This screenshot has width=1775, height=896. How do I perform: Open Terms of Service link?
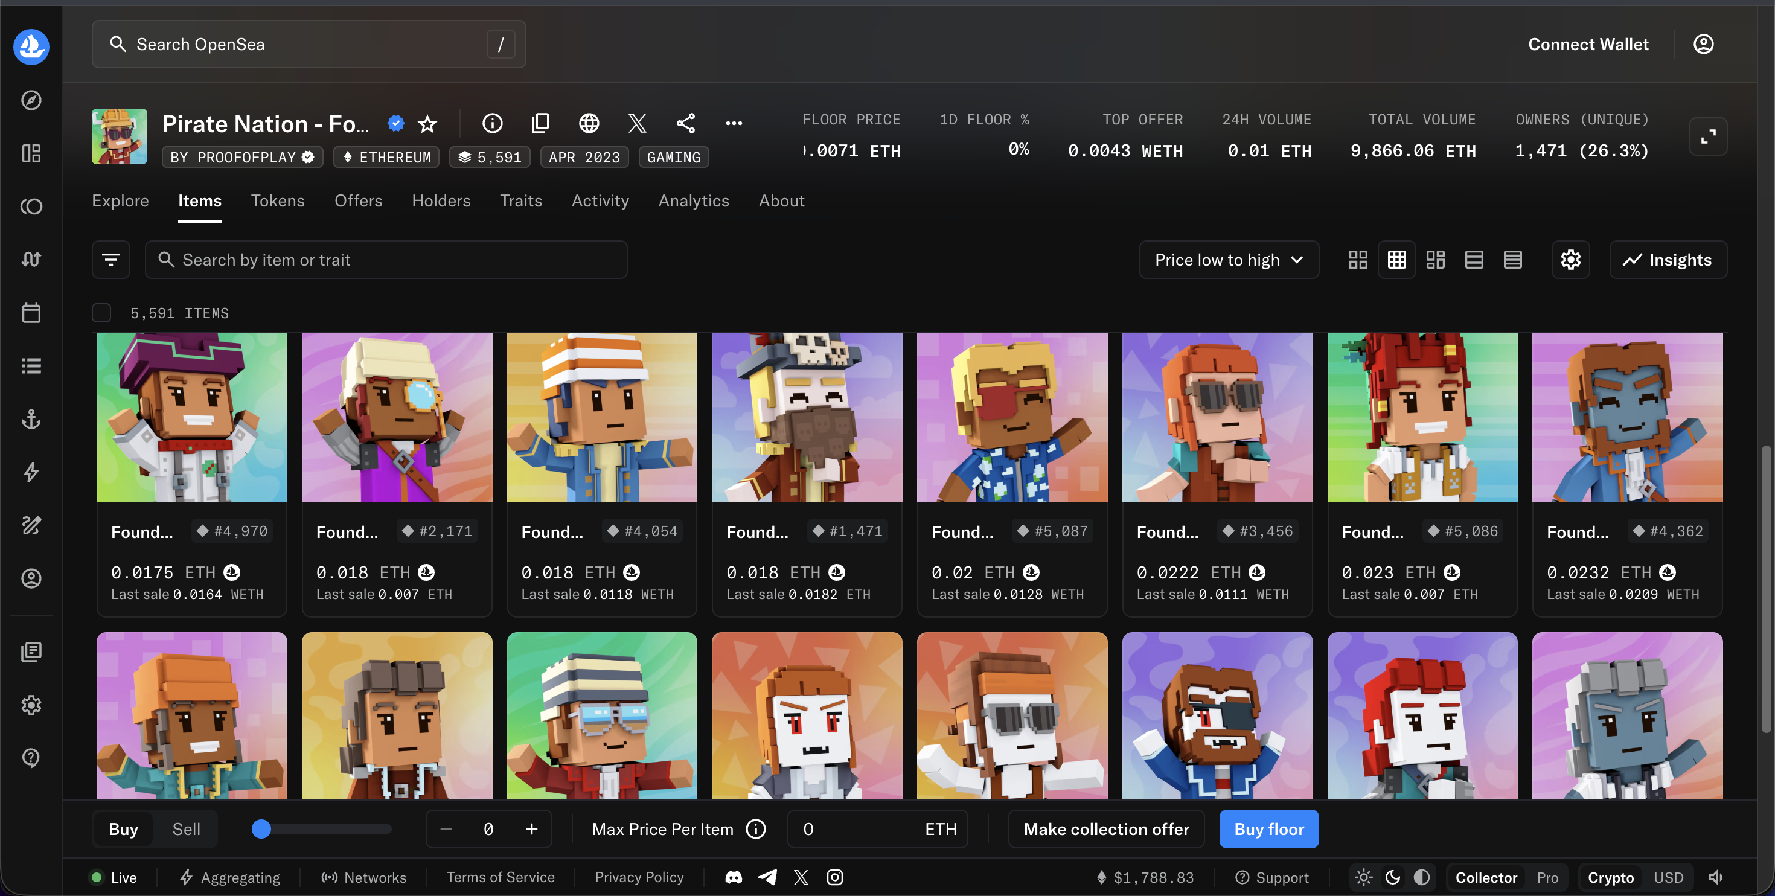tap(499, 877)
